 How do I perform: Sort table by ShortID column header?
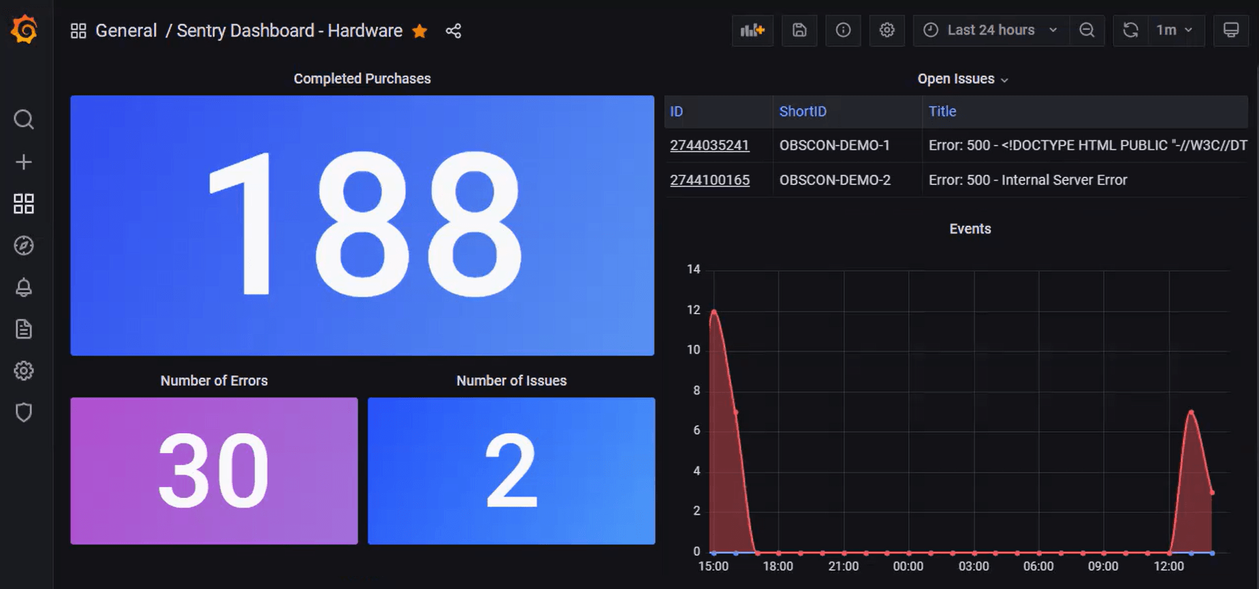[x=803, y=112]
